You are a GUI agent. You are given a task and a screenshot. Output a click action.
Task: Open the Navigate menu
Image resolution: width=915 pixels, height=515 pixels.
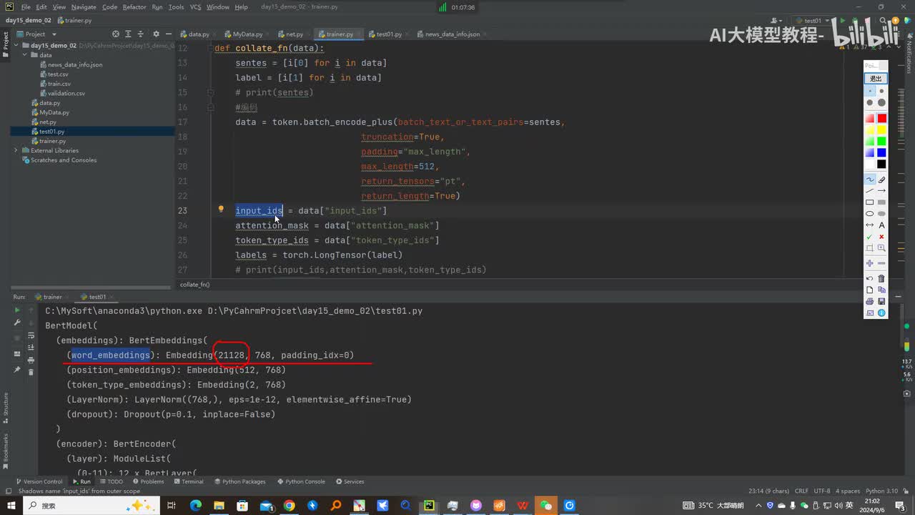84,6
